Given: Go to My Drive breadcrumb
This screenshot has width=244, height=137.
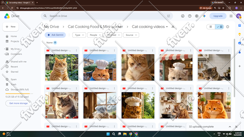Looking at the screenshot, I should pyautogui.click(x=52, y=27).
